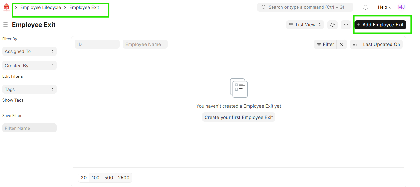
Task: Click Create your first Employee Exit
Action: click(239, 117)
